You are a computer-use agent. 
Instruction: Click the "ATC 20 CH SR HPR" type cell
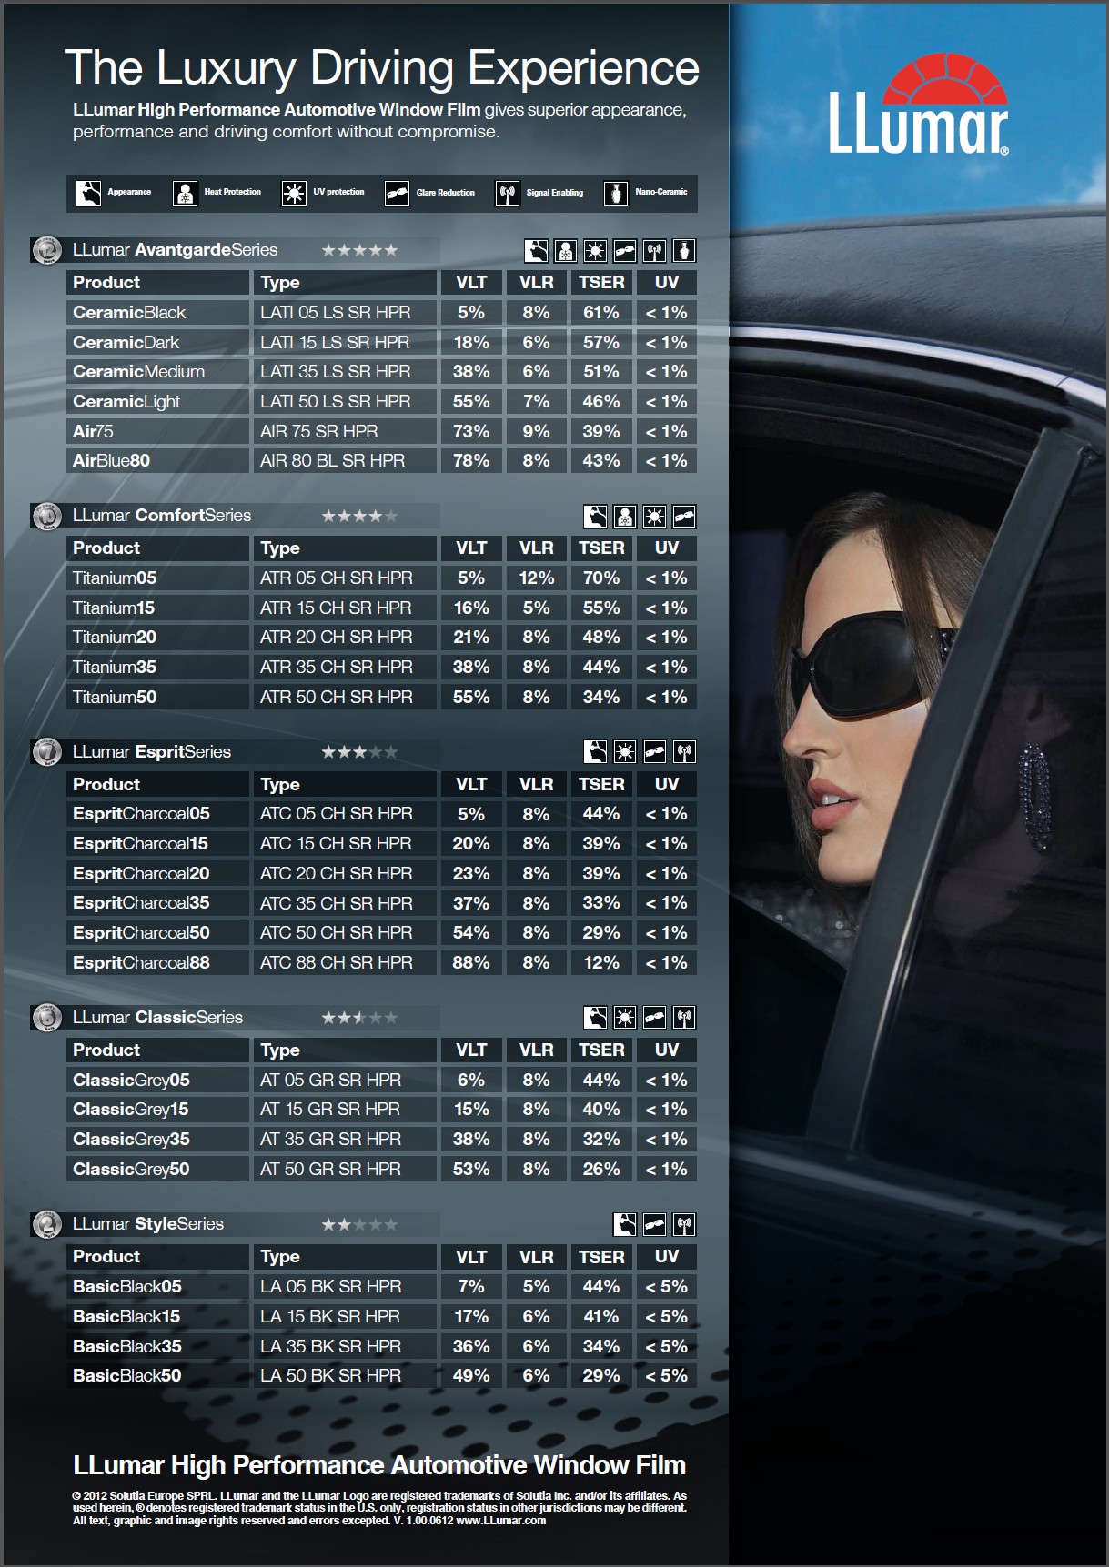point(345,873)
